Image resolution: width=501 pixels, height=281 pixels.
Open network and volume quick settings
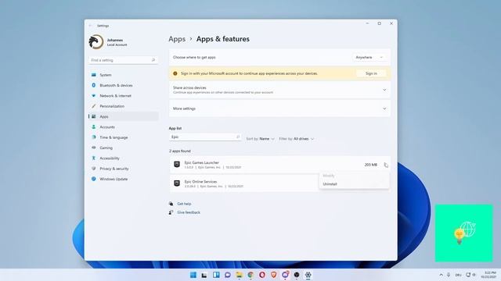[471, 275]
